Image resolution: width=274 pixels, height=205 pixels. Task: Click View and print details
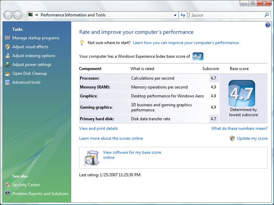click(98, 128)
